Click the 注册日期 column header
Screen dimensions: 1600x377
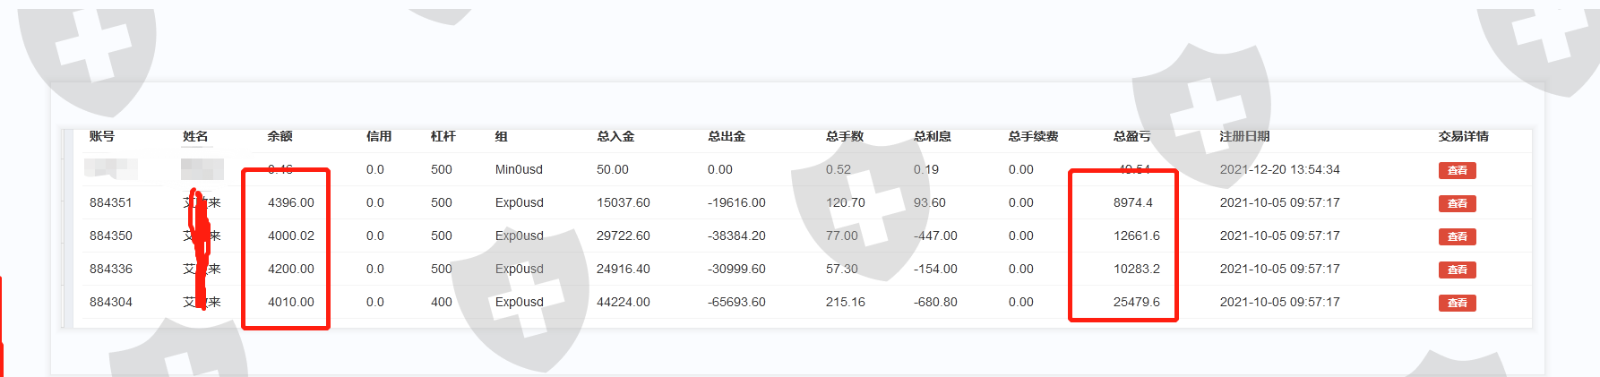(x=1244, y=136)
